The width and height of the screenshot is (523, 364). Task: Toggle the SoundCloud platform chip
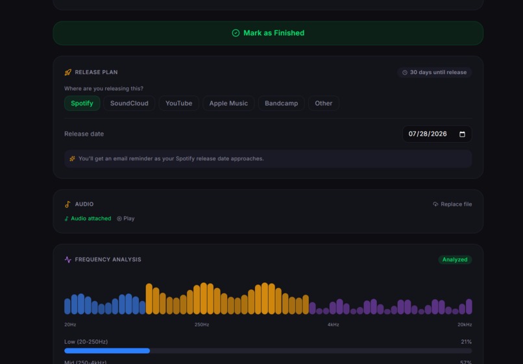pos(129,103)
